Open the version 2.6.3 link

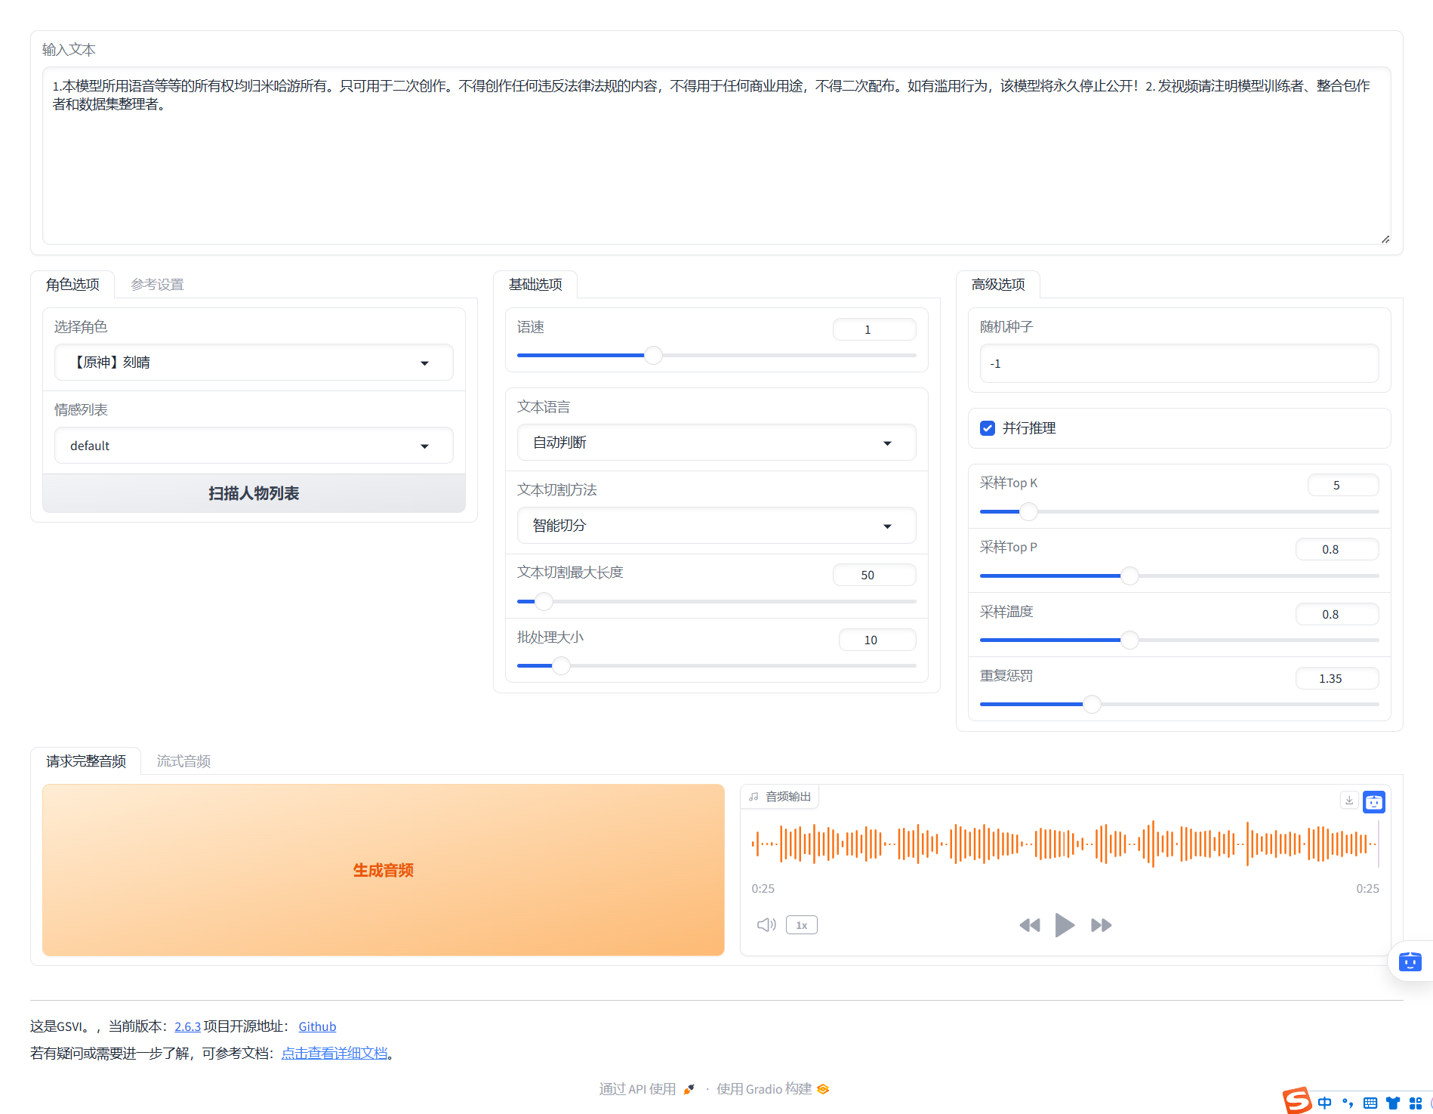point(187,1026)
